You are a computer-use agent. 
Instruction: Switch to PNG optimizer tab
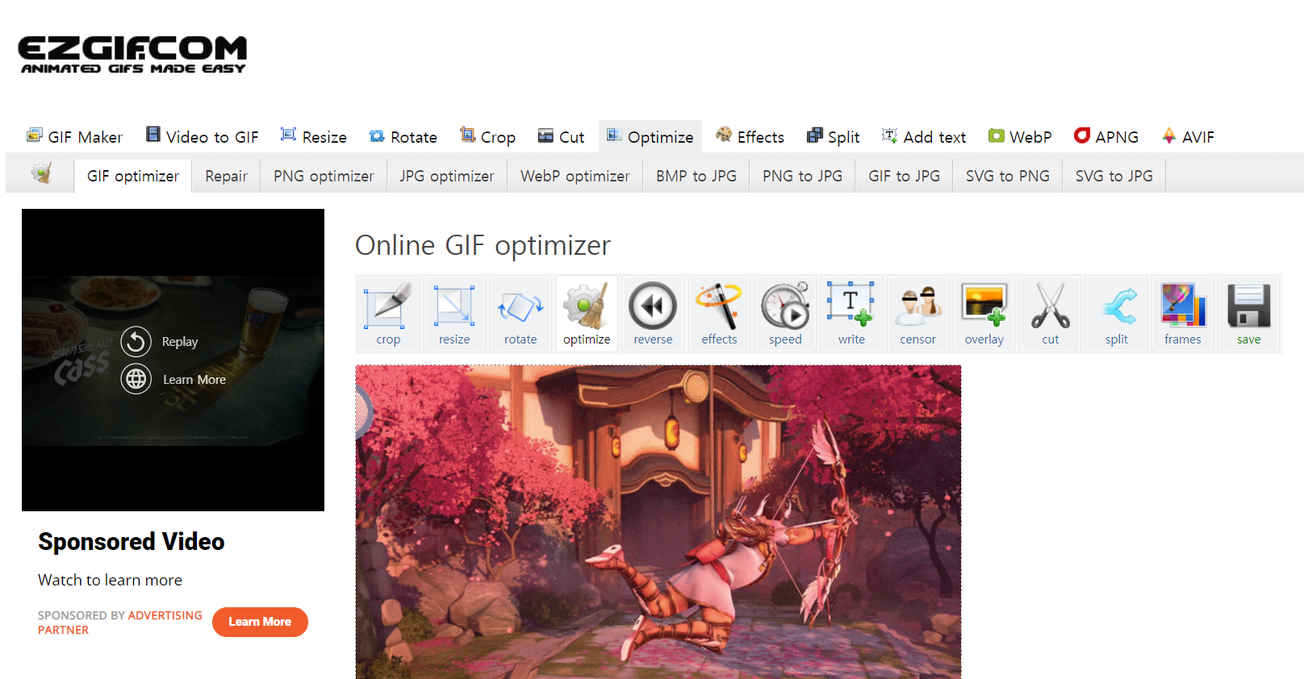pos(324,176)
